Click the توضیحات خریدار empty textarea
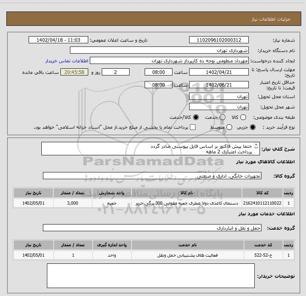This screenshot has width=306, height=296. (x=151, y=276)
